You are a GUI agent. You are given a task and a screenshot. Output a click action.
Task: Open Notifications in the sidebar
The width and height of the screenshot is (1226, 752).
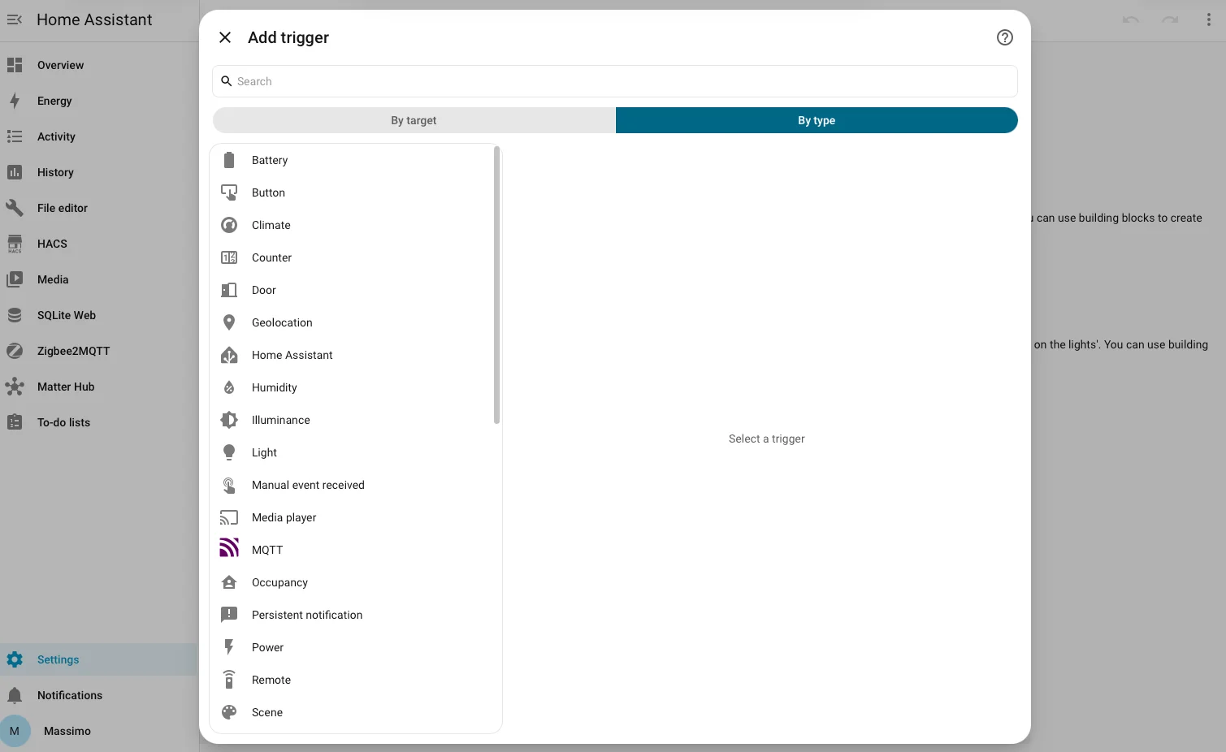coord(98,695)
